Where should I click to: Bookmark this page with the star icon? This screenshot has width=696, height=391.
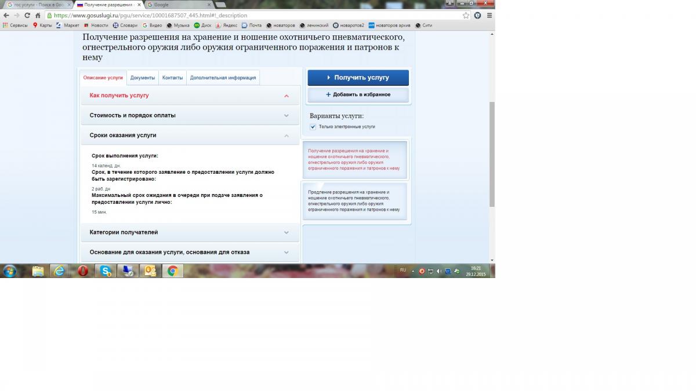[x=466, y=16]
